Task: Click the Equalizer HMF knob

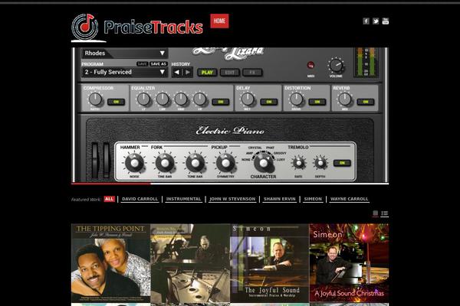Action: [181, 99]
